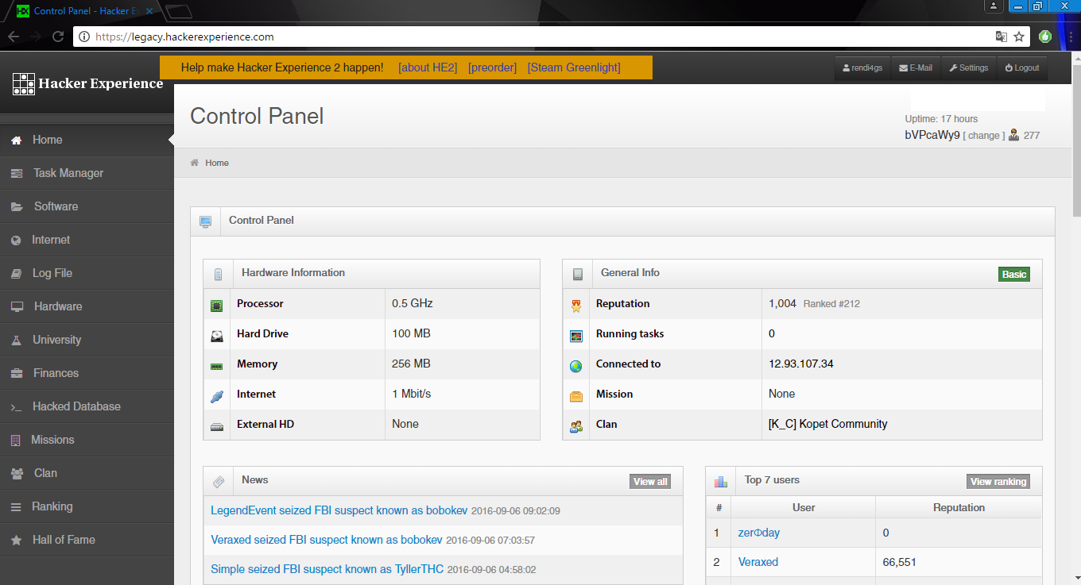Click the change link next to bVPcaWy9

[982, 135]
